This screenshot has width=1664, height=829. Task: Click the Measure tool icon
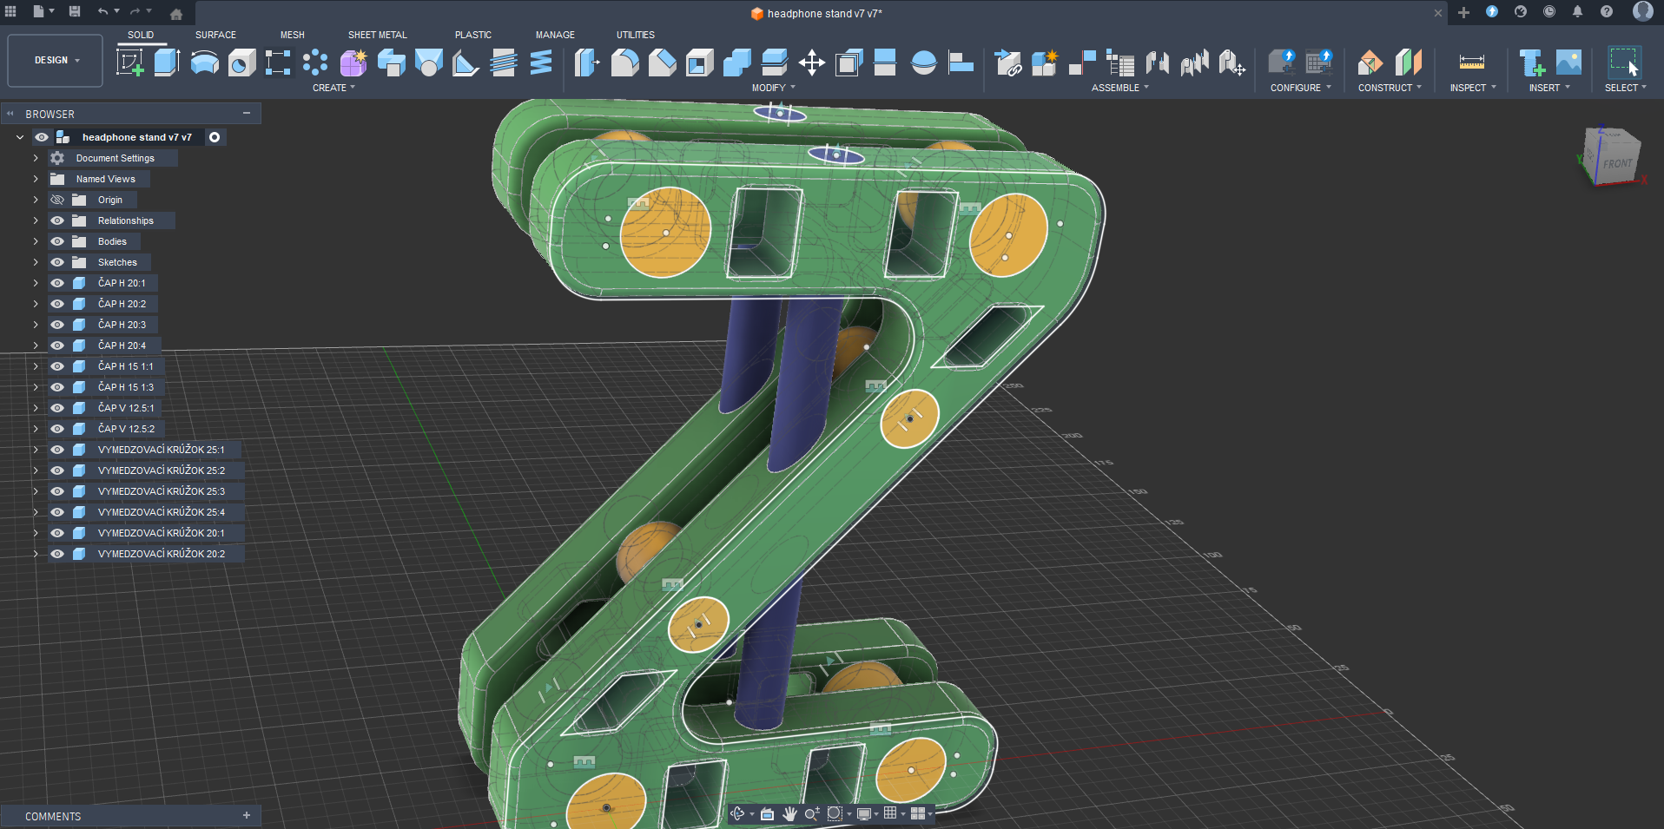1471,63
